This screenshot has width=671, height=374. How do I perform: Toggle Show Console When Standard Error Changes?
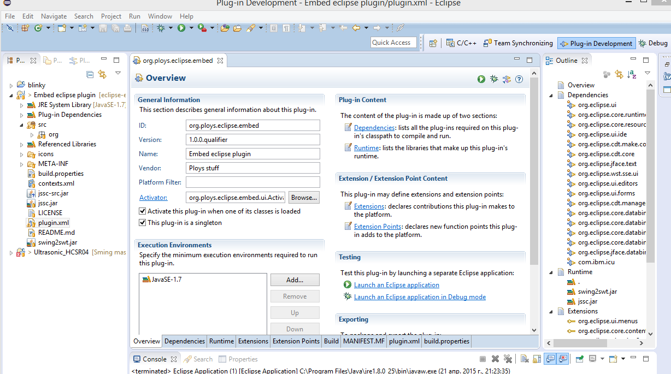[x=563, y=359]
